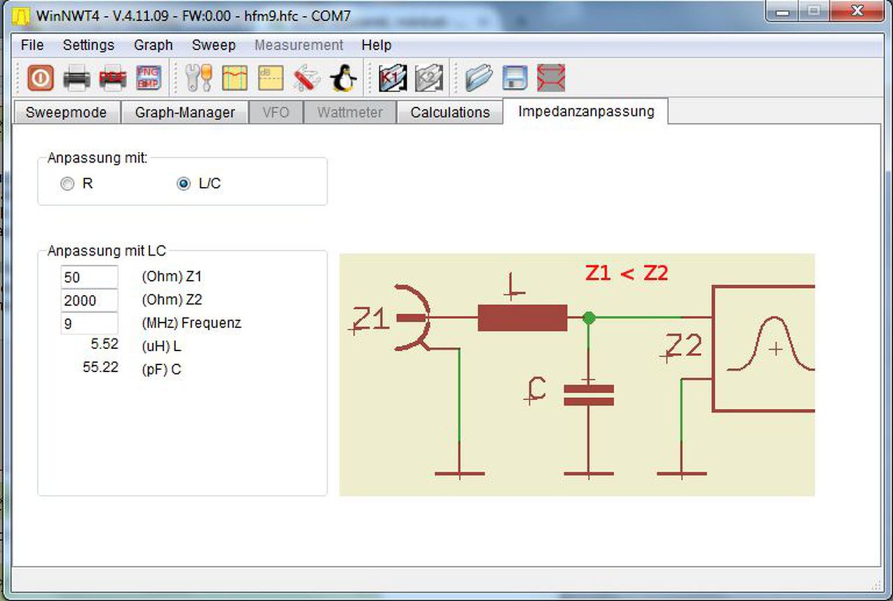Click the Z1 connector symbol in schematic
Screen dimensions: 893x601
pos(412,318)
